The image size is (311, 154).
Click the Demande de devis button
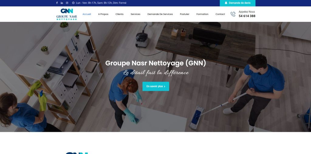coord(238,3)
